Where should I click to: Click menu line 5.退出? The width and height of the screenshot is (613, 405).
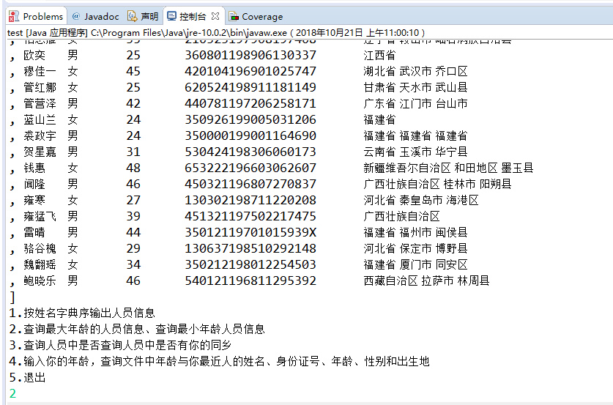click(x=27, y=377)
